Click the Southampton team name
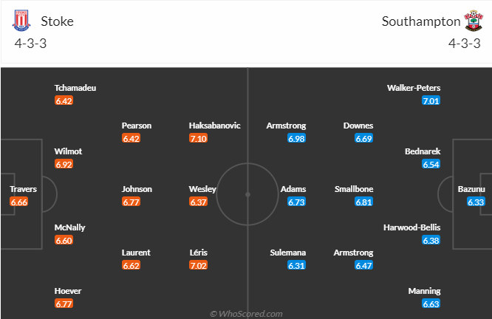492x319 pixels. pyautogui.click(x=420, y=21)
